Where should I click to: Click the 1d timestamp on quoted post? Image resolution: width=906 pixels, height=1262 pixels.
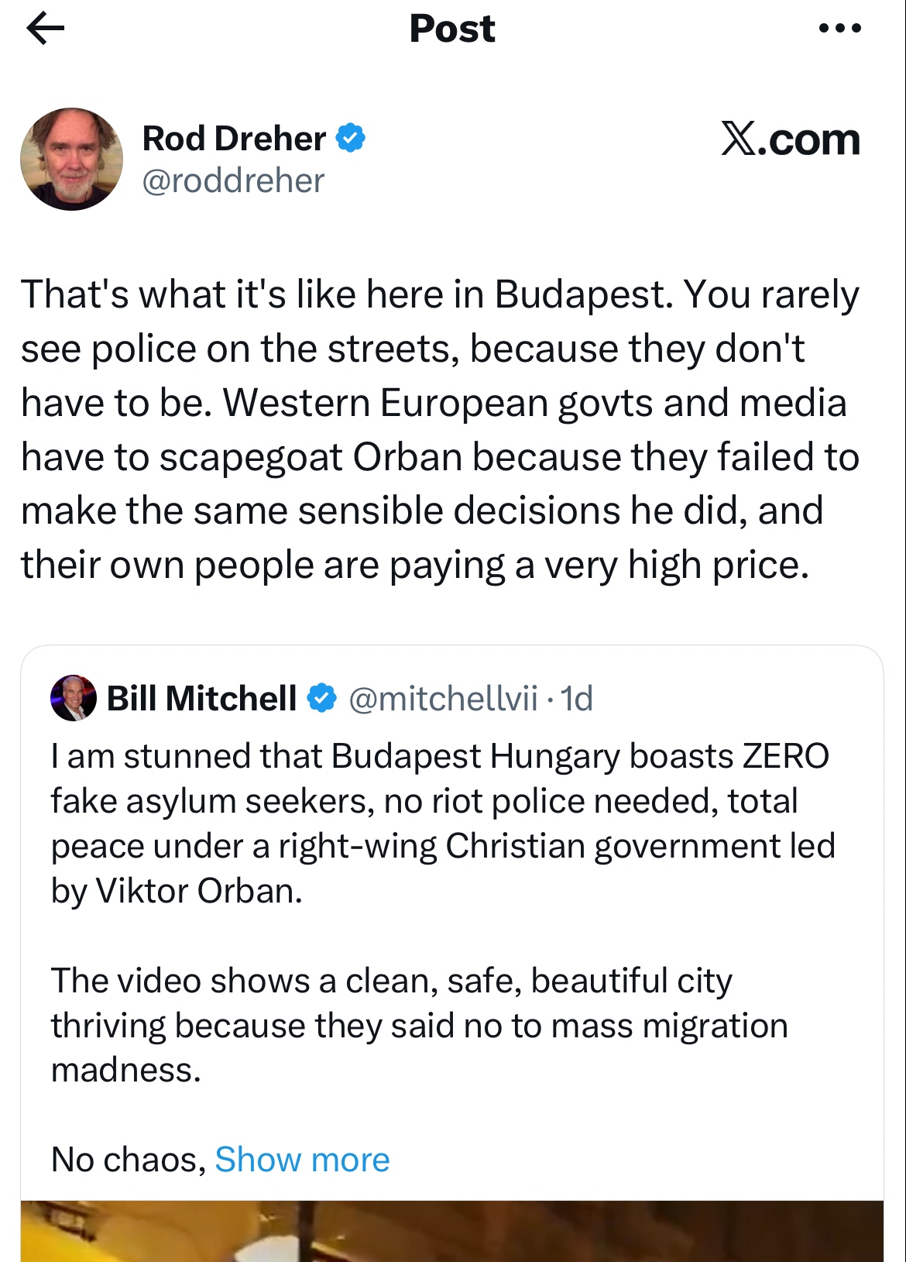[x=577, y=698]
